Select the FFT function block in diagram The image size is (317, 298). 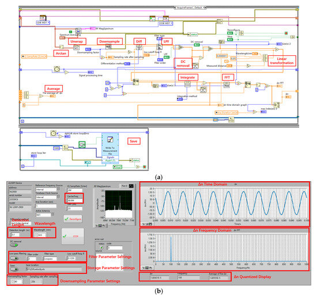[x=227, y=85]
